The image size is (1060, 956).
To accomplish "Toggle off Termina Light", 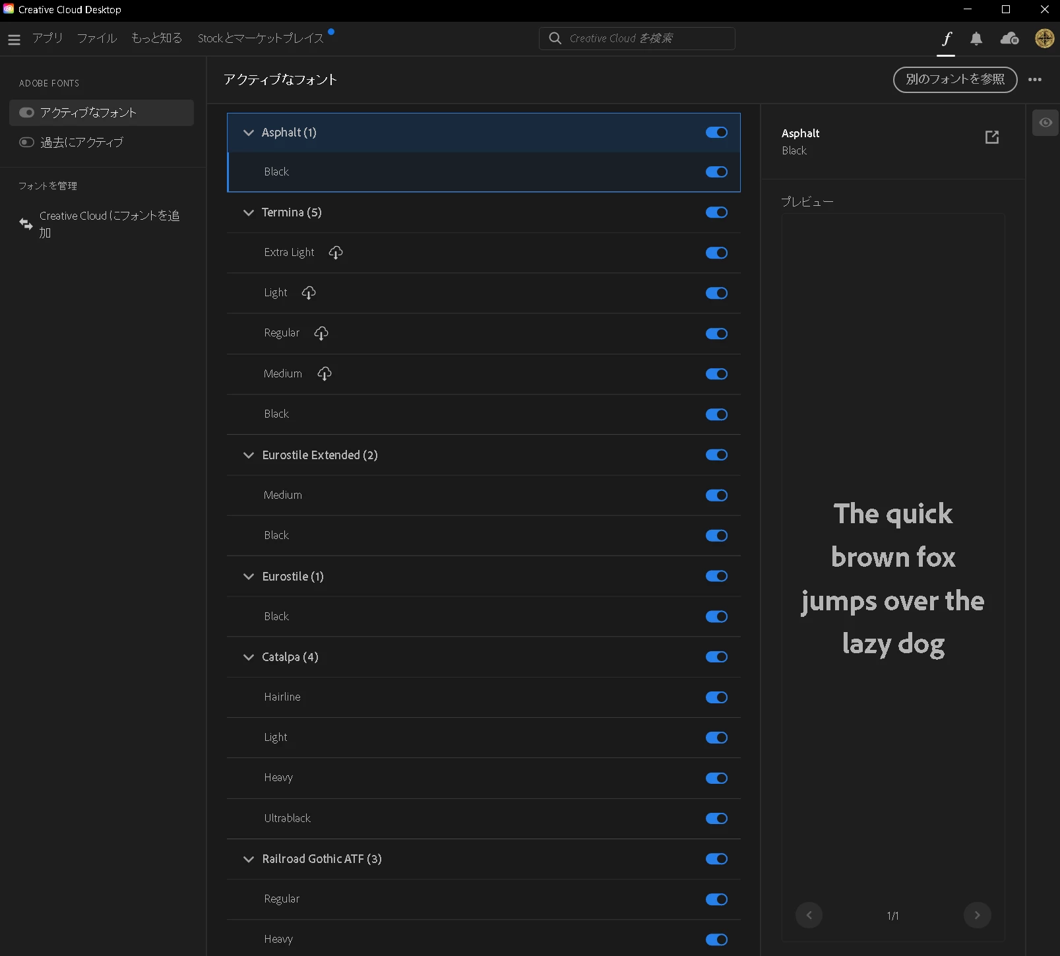I will pos(716,294).
